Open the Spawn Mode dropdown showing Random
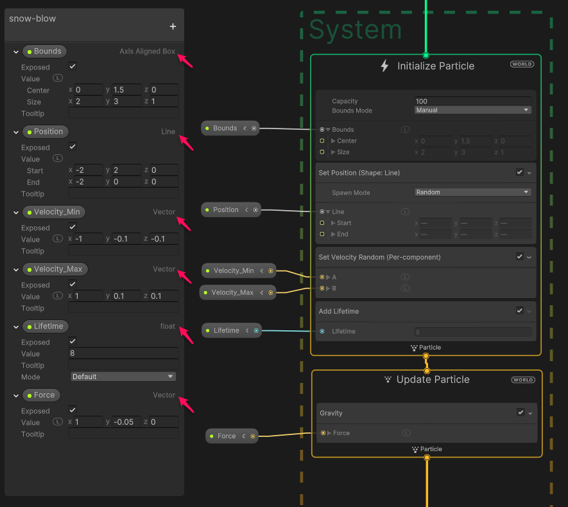This screenshot has width=568, height=507. (x=472, y=192)
